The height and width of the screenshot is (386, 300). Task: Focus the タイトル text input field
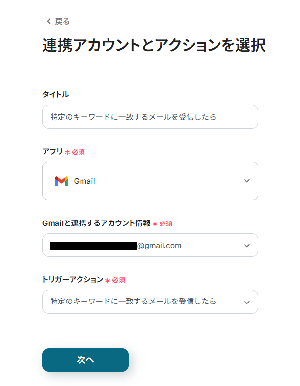coord(150,117)
